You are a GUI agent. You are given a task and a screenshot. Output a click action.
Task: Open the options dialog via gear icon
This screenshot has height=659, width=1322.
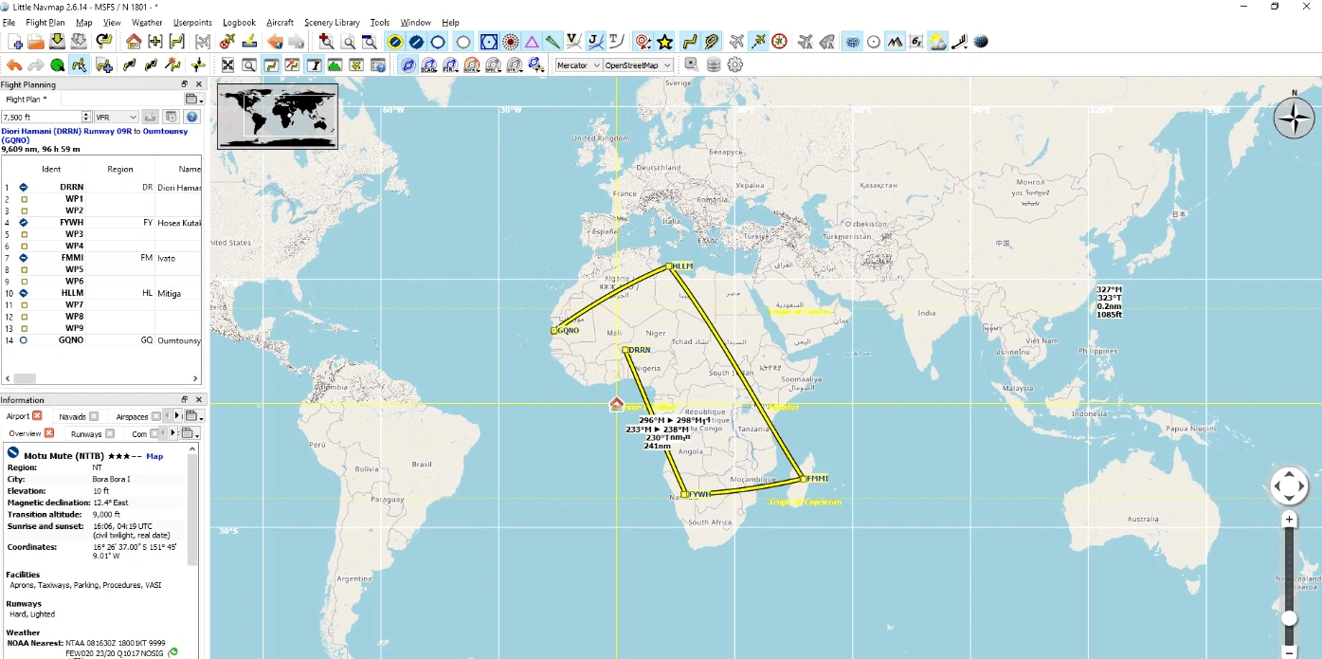click(x=734, y=64)
